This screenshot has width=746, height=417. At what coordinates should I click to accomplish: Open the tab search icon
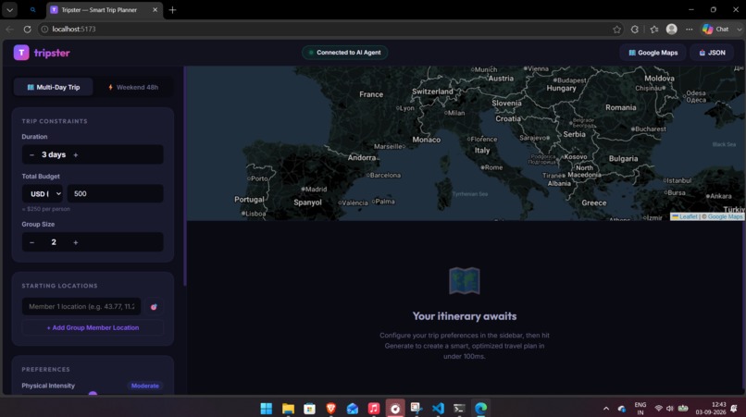32,9
